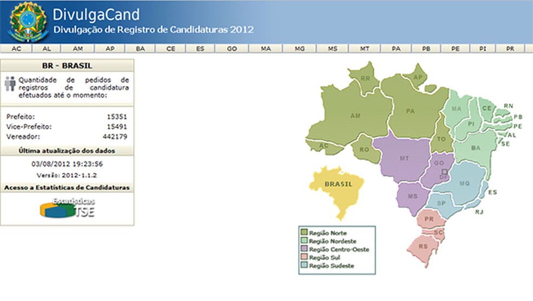
Task: Click the Região Norte green legend swatch
Action: [x=304, y=232]
